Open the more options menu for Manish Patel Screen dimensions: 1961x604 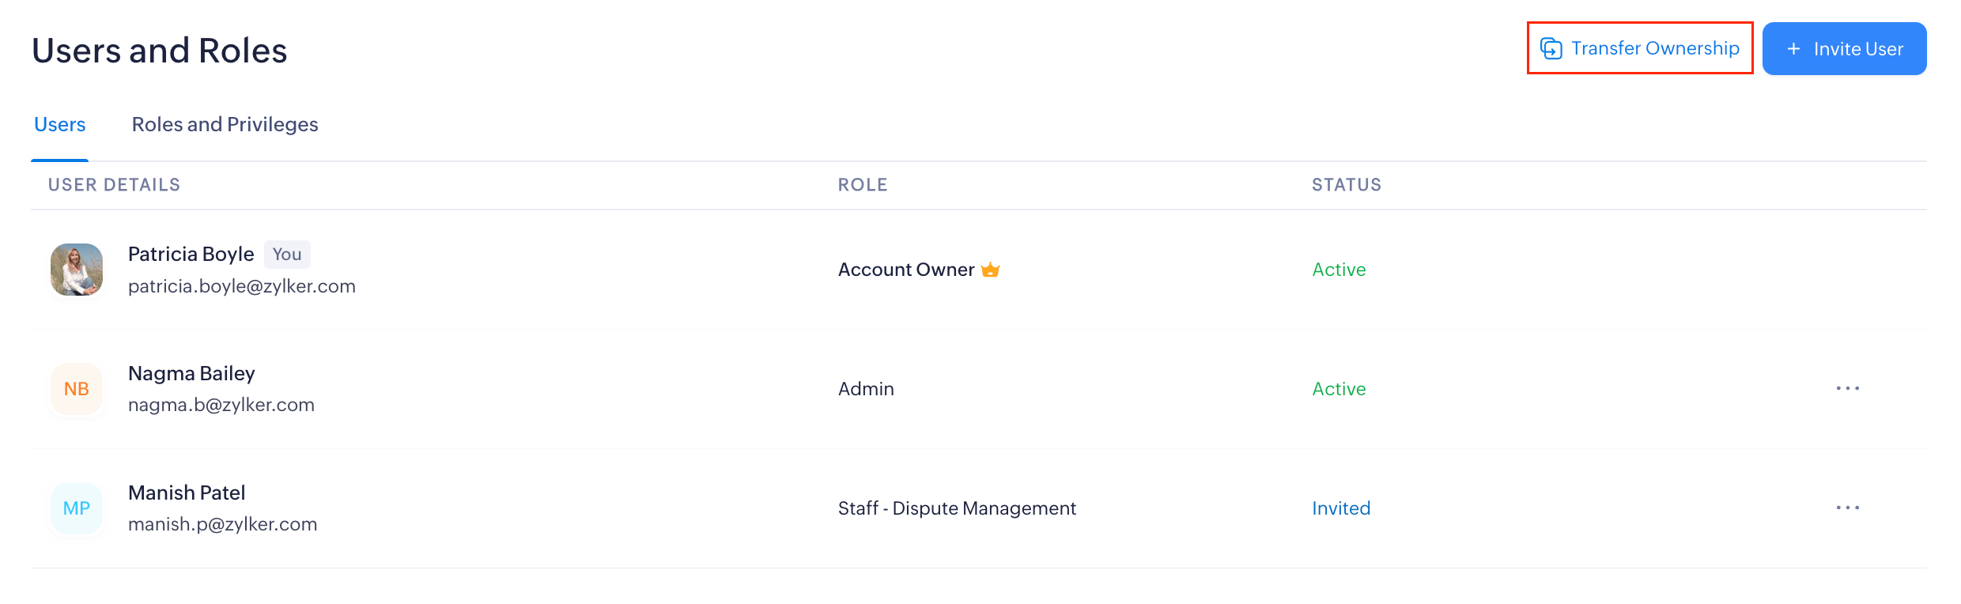click(1847, 508)
